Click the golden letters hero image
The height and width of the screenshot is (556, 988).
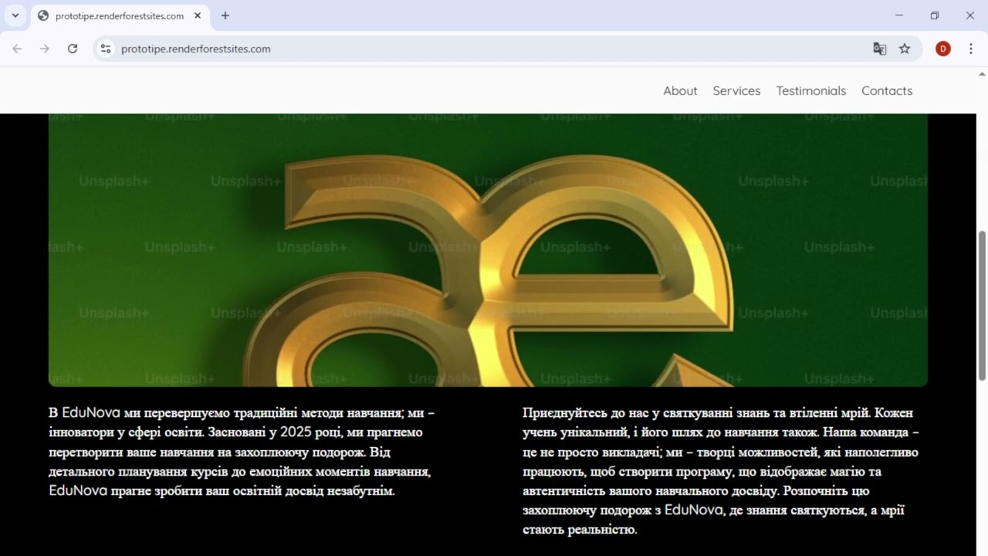[x=488, y=249]
